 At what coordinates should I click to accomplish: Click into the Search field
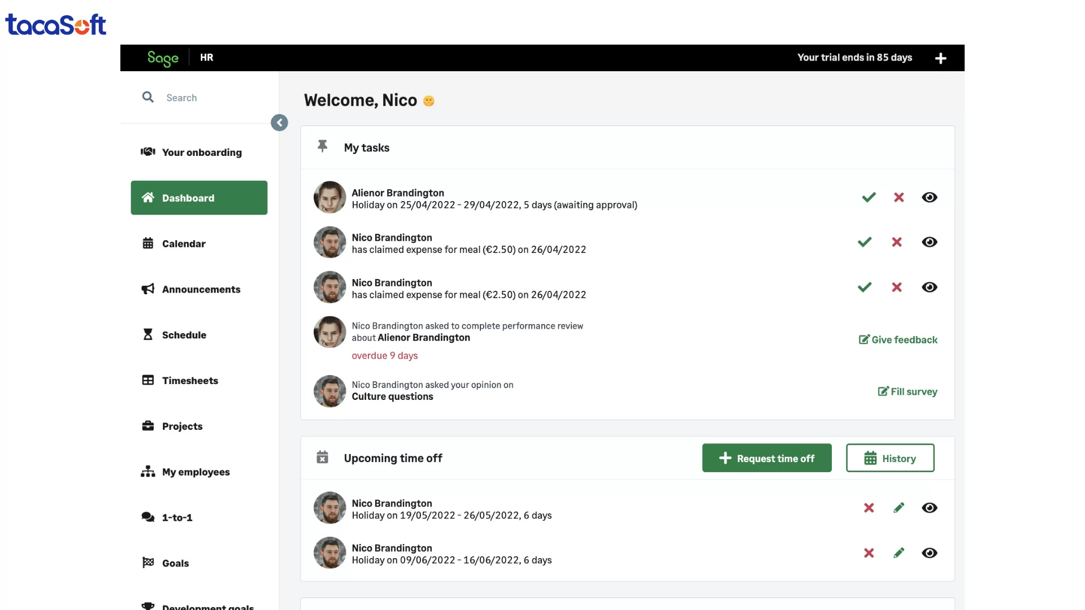click(215, 98)
